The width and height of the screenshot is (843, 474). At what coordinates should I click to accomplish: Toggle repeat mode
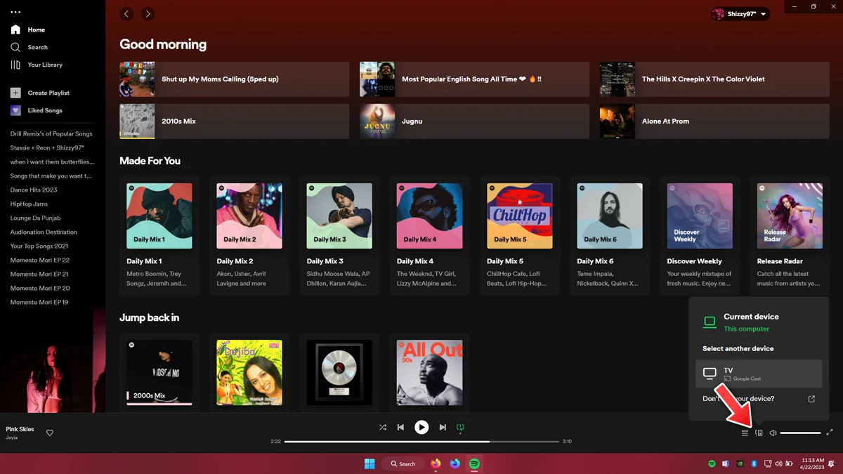click(x=460, y=427)
